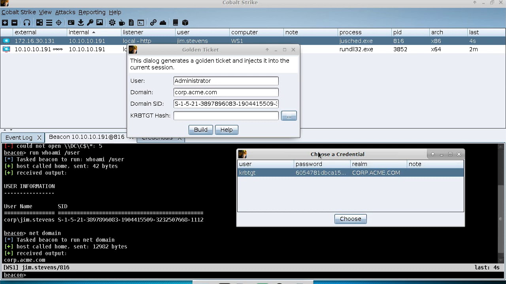Sort sessions by the last column header
506x284 pixels.
(486, 32)
